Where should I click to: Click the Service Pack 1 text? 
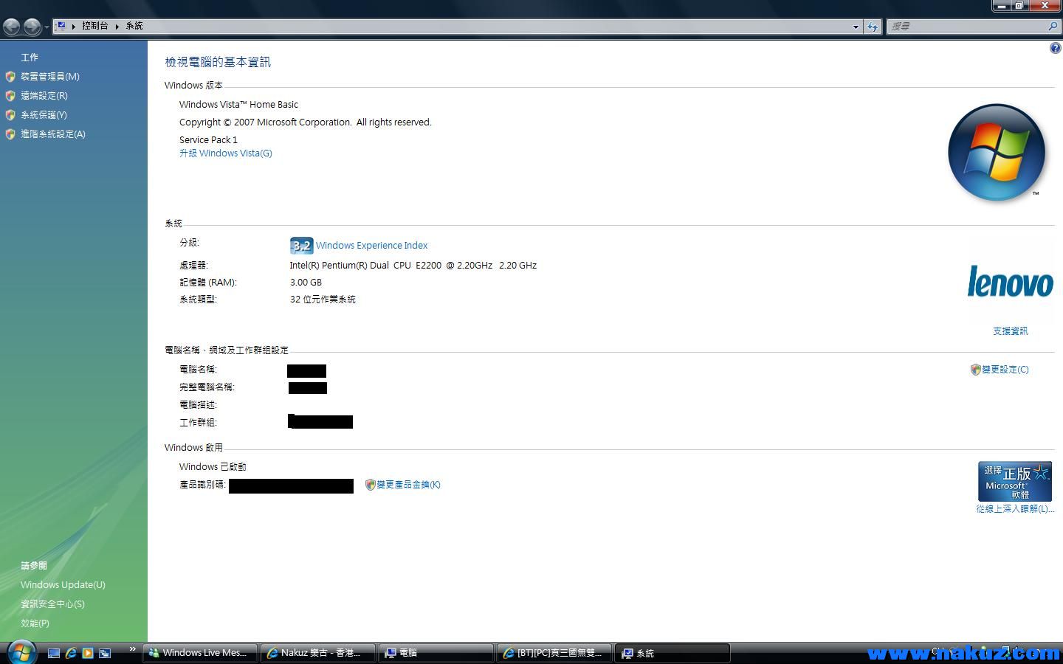[x=208, y=139]
